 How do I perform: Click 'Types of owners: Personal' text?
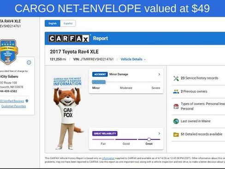click(x=203, y=106)
